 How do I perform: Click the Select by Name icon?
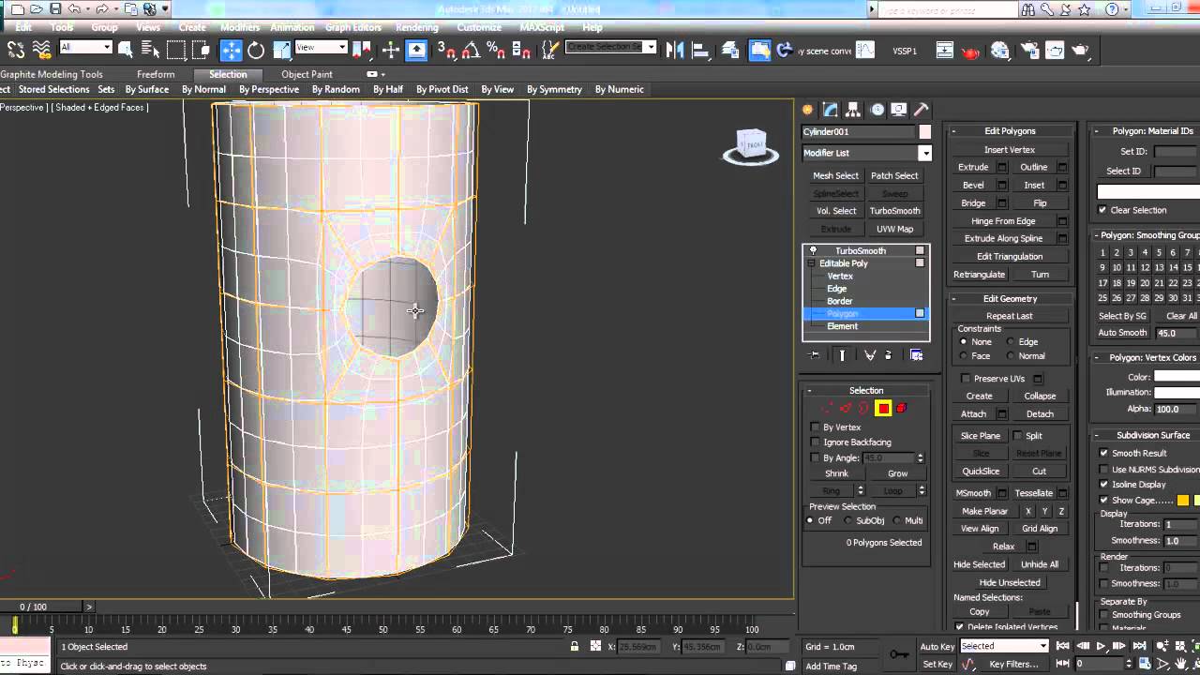[150, 50]
